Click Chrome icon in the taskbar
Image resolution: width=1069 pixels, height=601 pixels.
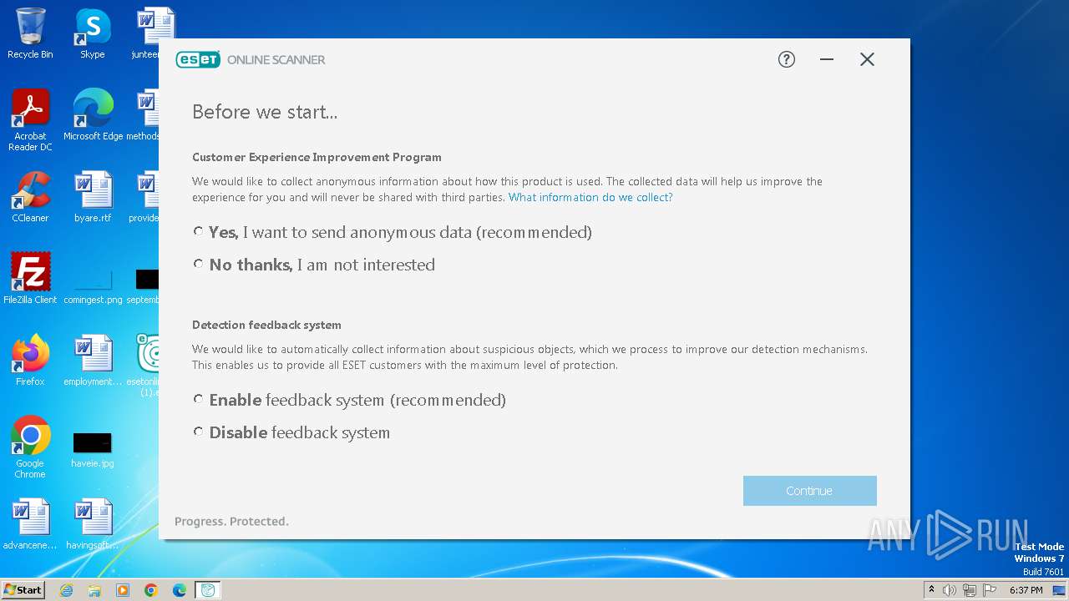pyautogui.click(x=151, y=590)
